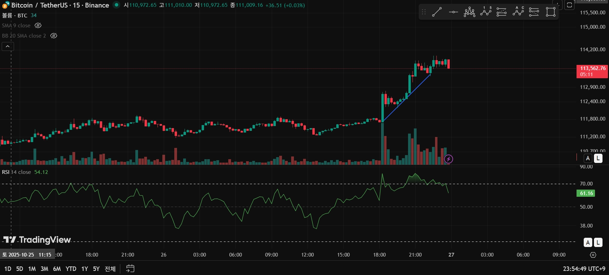Select the ABC correction wave tool
The width and height of the screenshot is (609, 275).
[518, 12]
